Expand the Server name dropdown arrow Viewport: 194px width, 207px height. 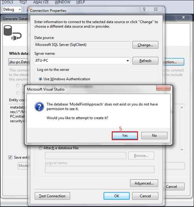(x=128, y=61)
